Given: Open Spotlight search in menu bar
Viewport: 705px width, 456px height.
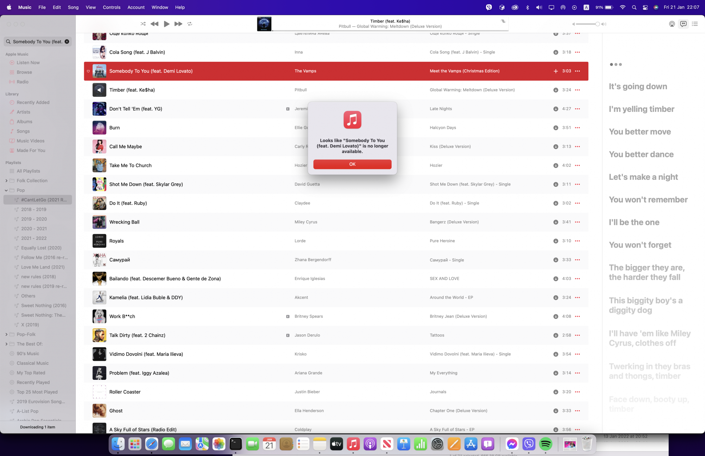Looking at the screenshot, I should 634,7.
